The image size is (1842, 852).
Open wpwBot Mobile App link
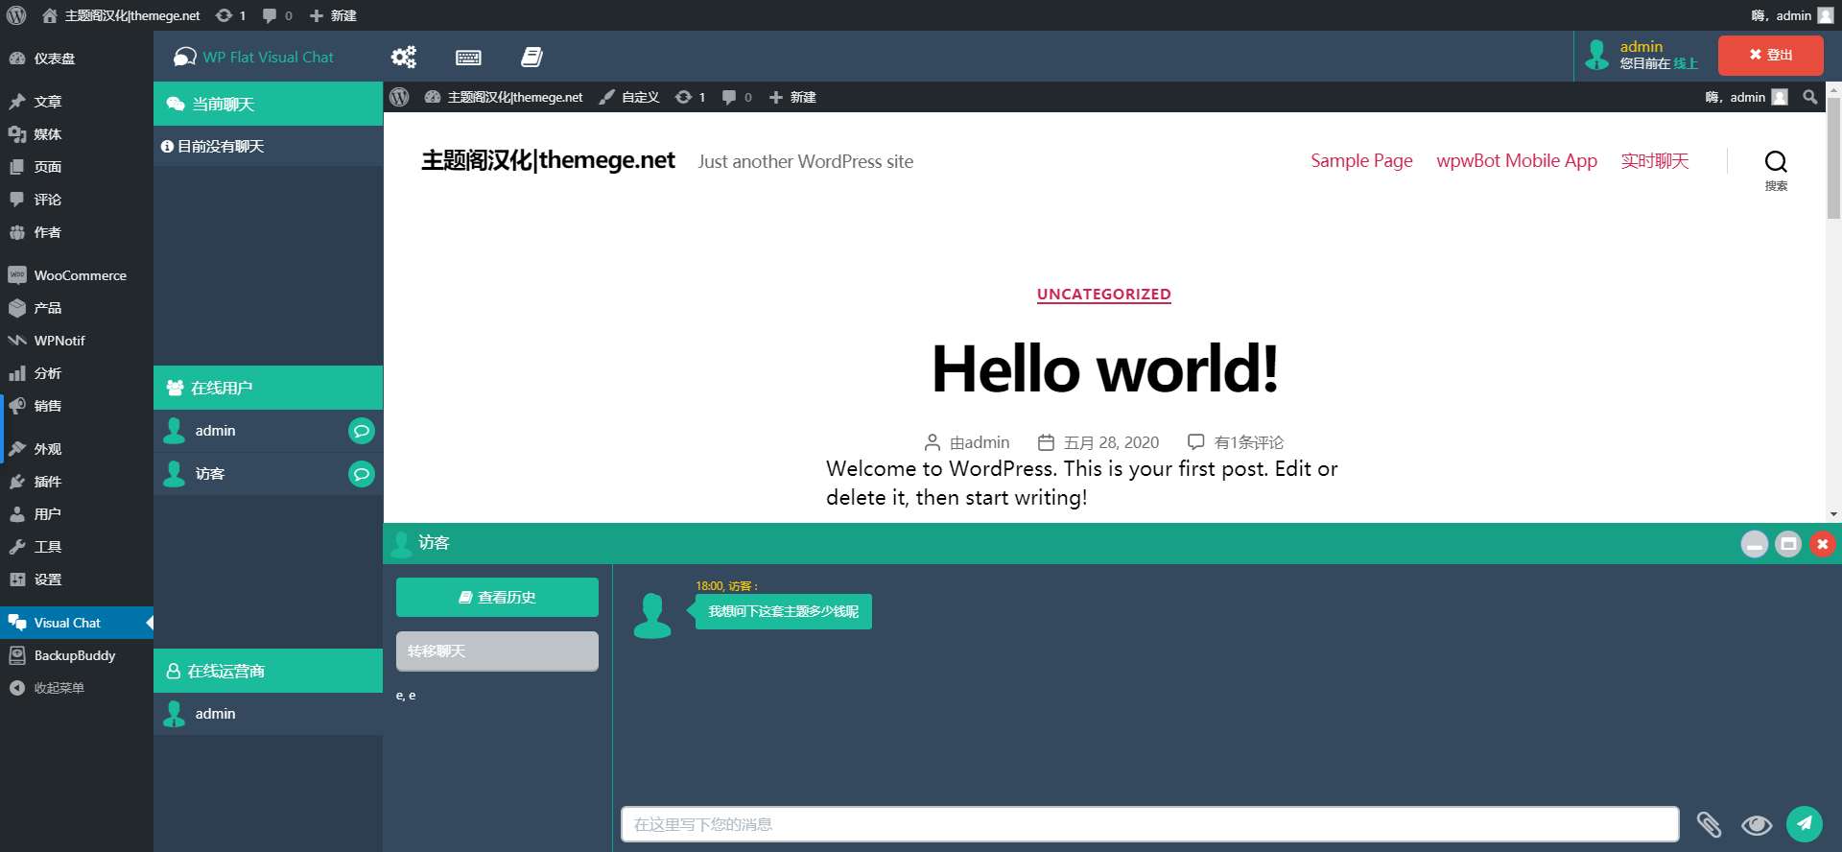tap(1517, 161)
